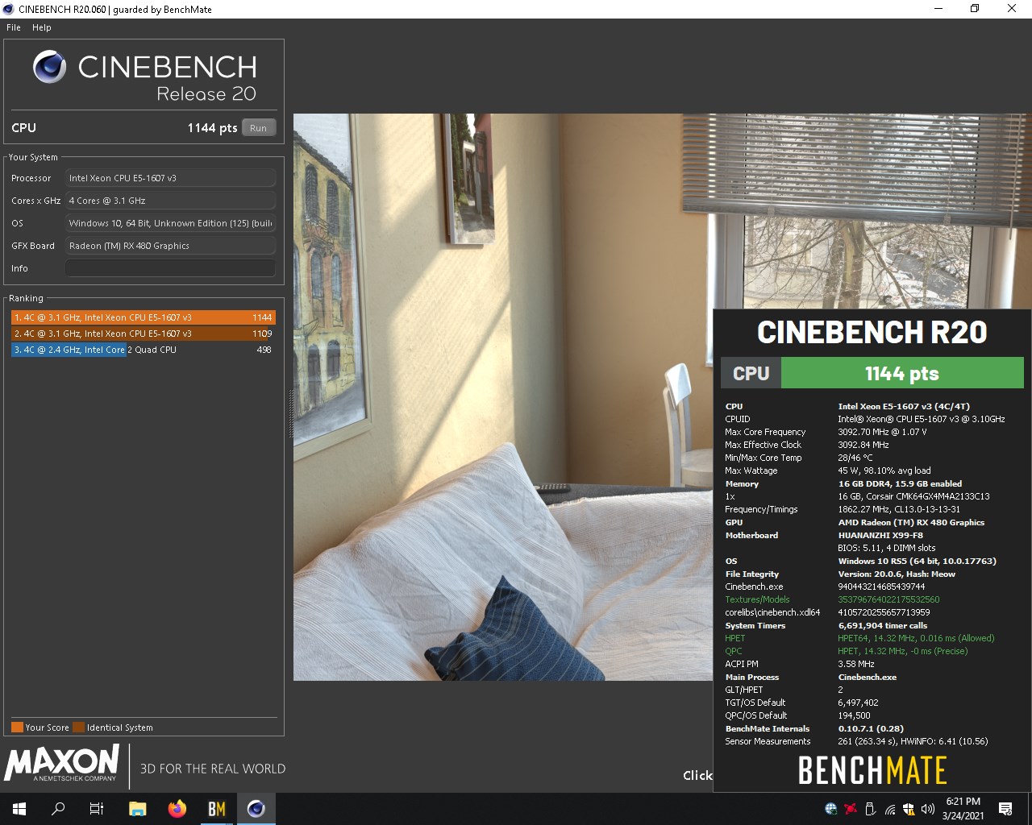Click the ACPI PM 3.58 MHz row
Image resolution: width=1032 pixels, height=825 pixels.
(x=800, y=664)
